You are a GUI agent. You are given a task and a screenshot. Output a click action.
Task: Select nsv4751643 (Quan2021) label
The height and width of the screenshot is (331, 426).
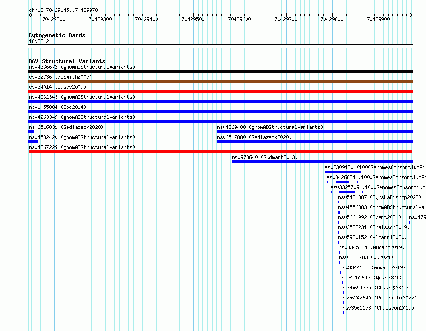(x=371, y=278)
